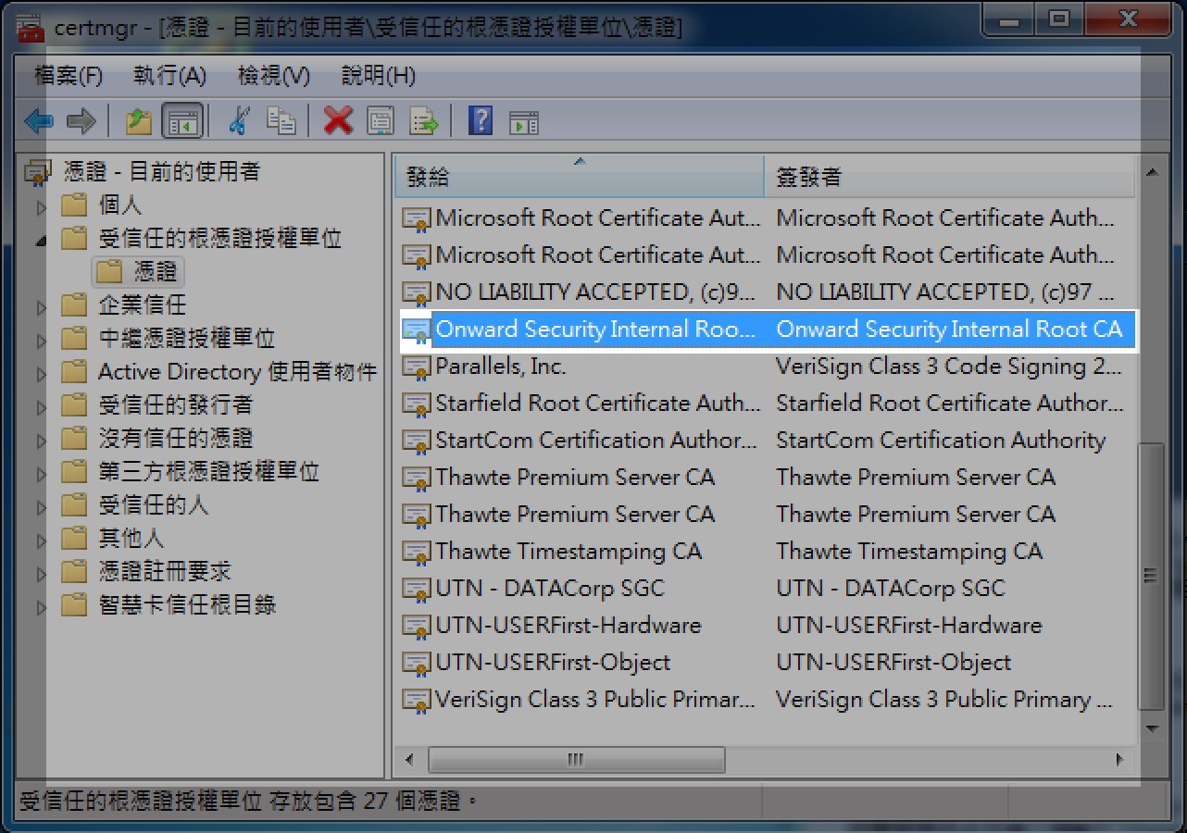
Task: Click the Copy toolbar icon
Action: pos(281,120)
